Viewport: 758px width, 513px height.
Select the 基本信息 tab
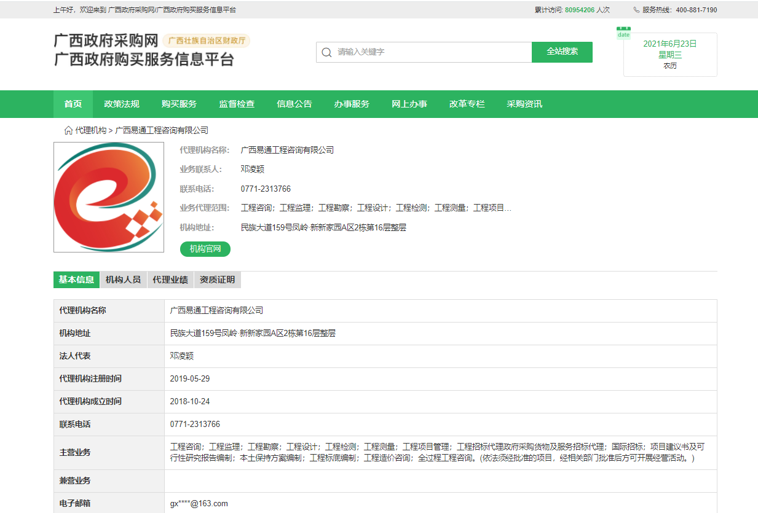tap(76, 280)
